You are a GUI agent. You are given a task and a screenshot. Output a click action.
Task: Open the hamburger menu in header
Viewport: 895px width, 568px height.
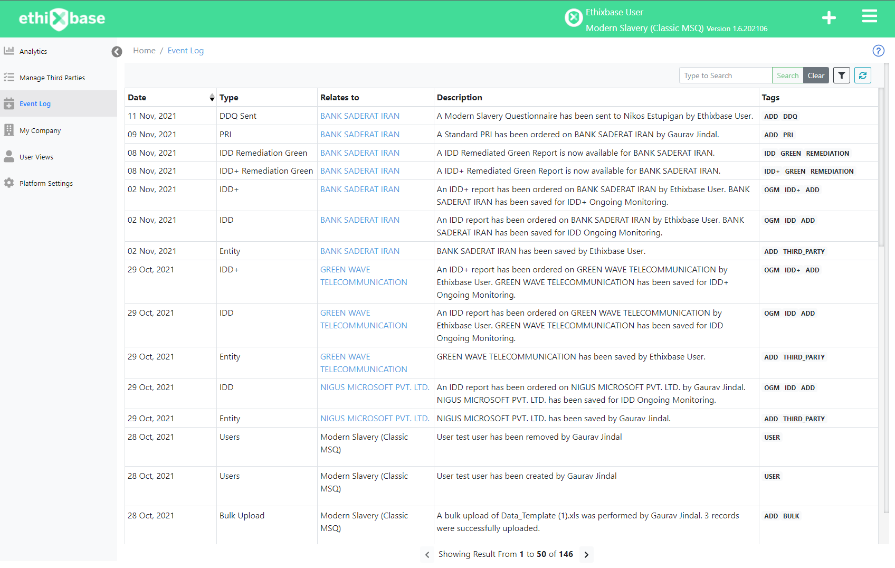(x=870, y=16)
